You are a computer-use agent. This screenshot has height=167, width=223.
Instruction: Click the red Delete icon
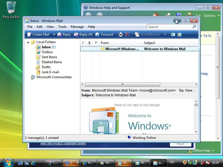tap(127, 35)
